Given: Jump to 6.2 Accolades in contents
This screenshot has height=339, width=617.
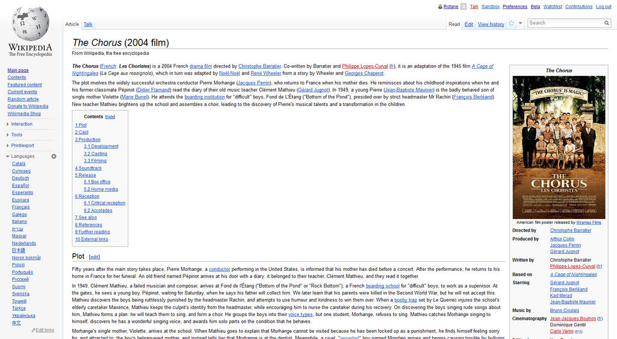Looking at the screenshot, I should (98, 211).
